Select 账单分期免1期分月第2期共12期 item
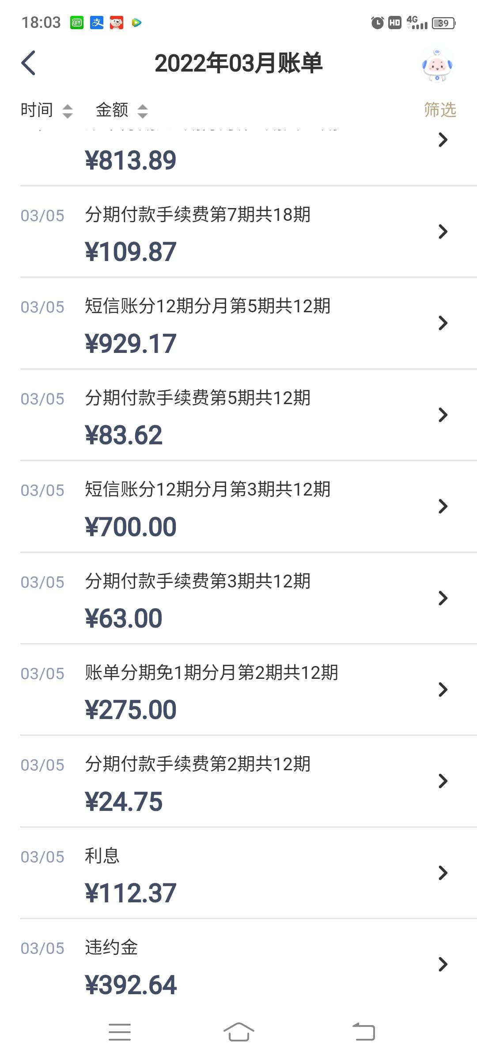This screenshot has width=477, height=1060. 249,690
